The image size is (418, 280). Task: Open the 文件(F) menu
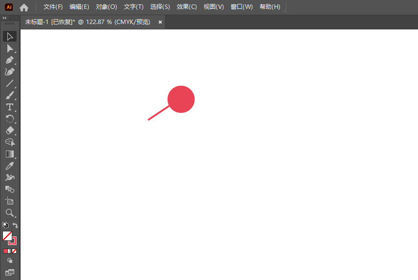click(x=53, y=7)
